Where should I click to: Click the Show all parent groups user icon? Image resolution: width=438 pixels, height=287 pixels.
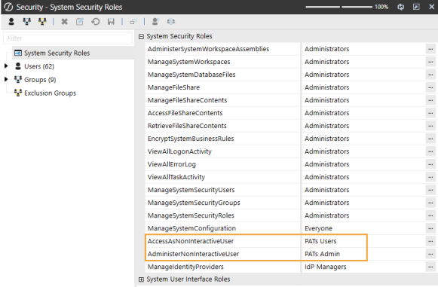coord(155,22)
